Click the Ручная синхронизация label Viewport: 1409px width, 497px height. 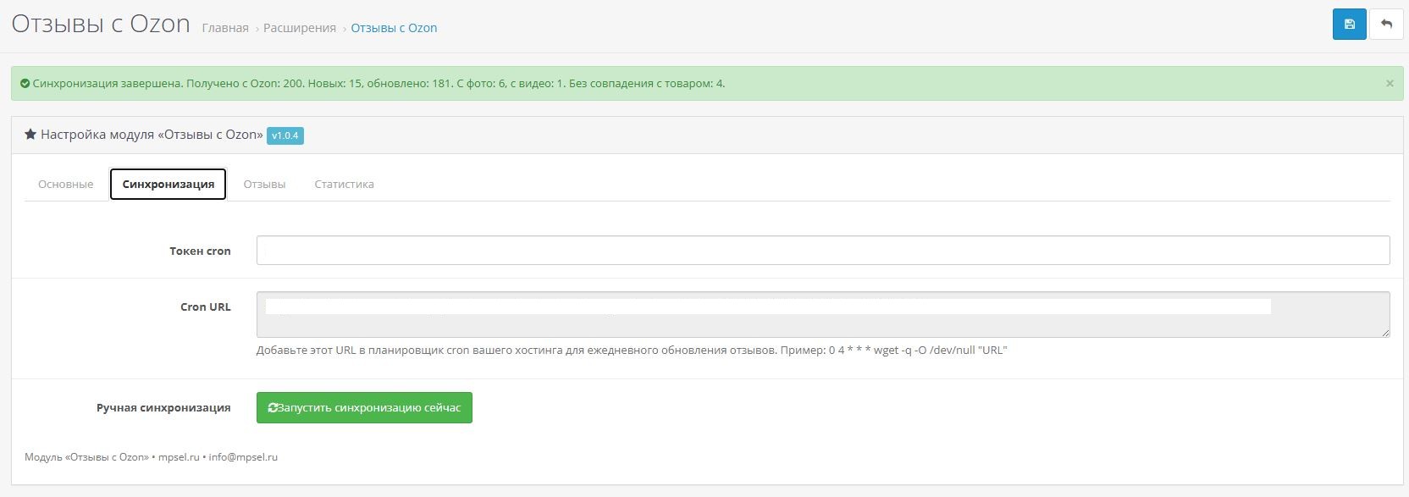click(163, 407)
